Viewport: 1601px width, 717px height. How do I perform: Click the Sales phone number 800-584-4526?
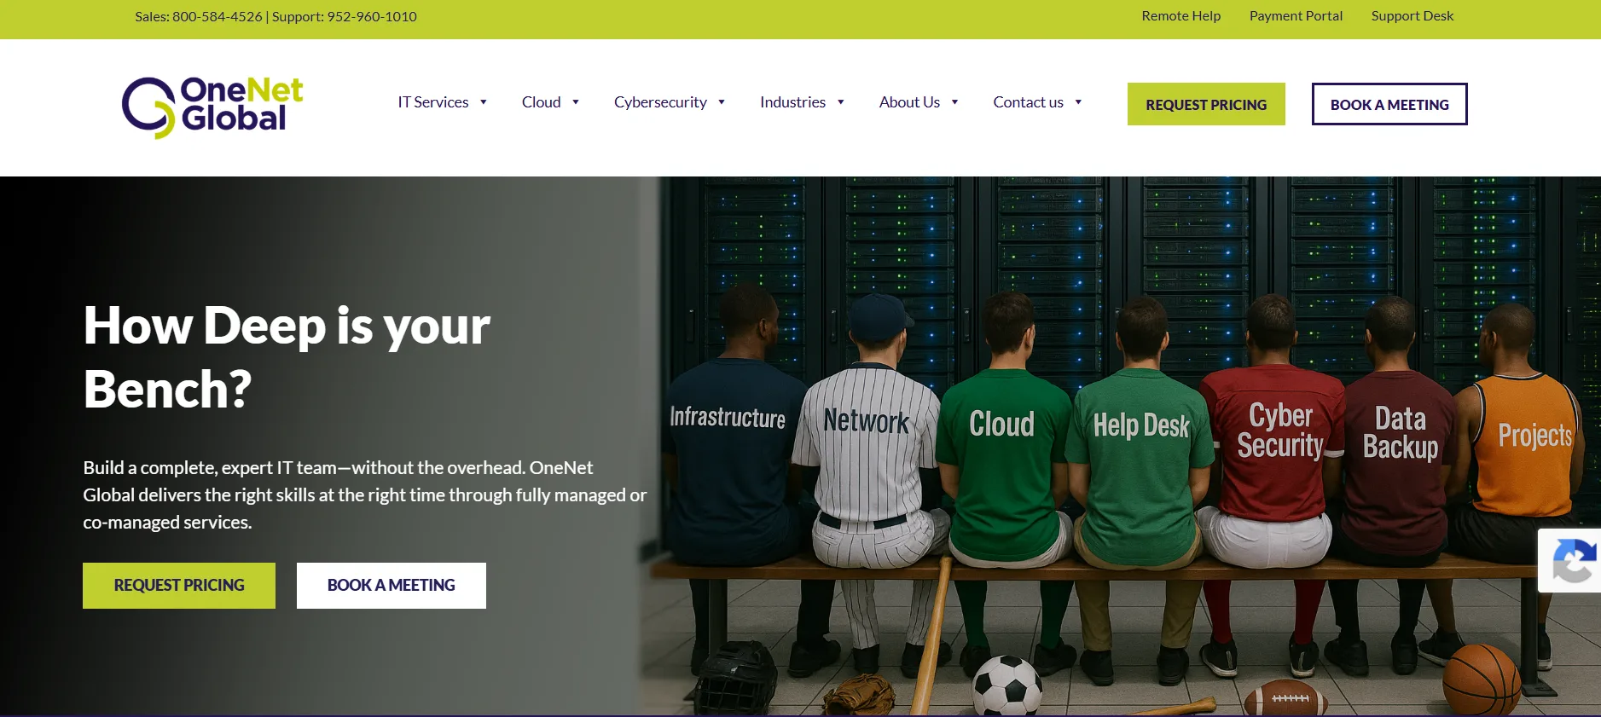(218, 17)
